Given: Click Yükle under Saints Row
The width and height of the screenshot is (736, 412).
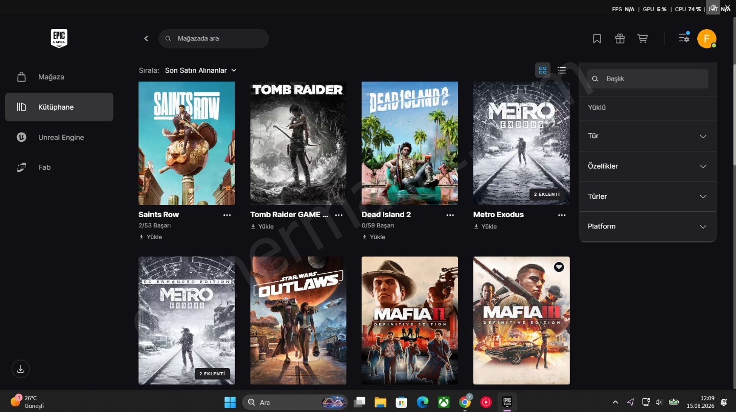Looking at the screenshot, I should 150,237.
